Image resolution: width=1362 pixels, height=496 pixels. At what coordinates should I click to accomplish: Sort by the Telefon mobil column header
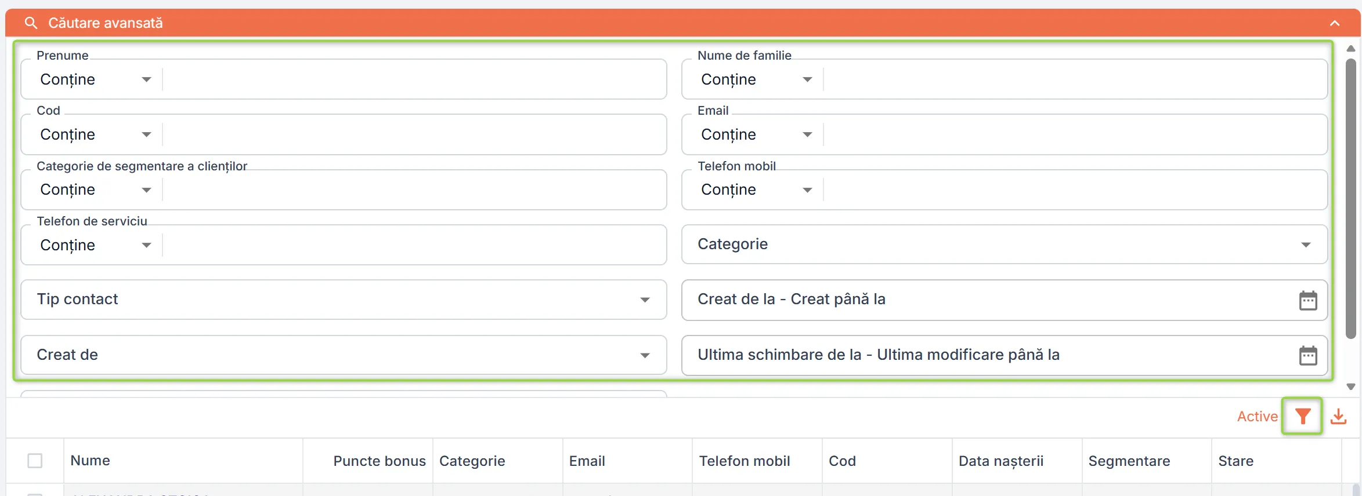point(744,461)
